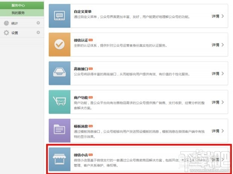Screen dimensions: 233x174
Task: View 详情 link for 自定义菜单
Action: click(215, 16)
